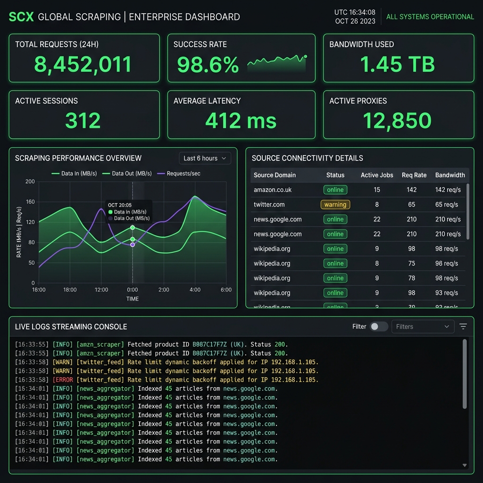Click the Source Connectivity table scrollbar
Image resolution: width=483 pixels, height=483 pixels.
pos(467,211)
